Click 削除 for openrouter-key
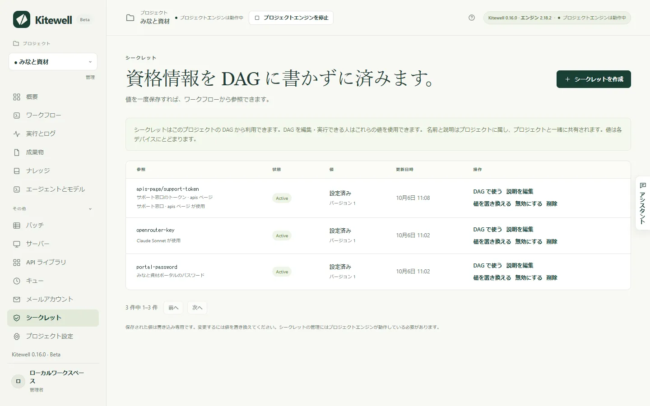Image resolution: width=650 pixels, height=406 pixels. tap(552, 242)
